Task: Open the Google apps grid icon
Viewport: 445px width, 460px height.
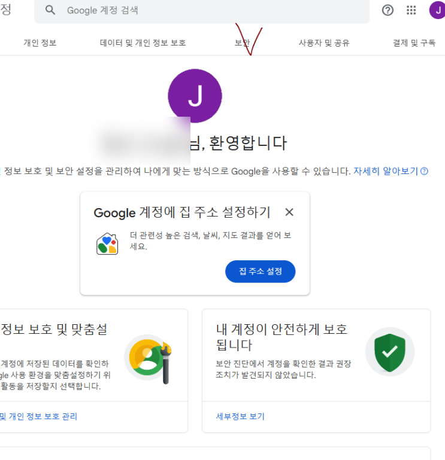Action: tap(411, 10)
